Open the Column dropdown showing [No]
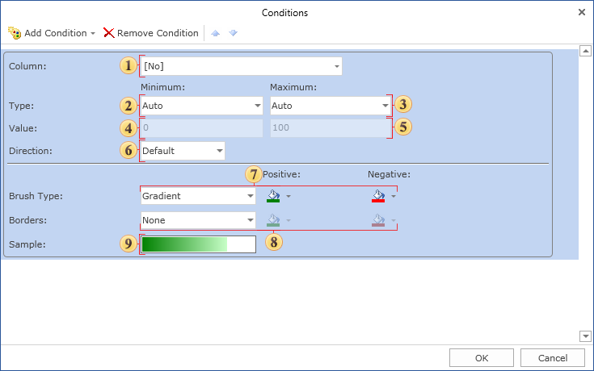This screenshot has width=594, height=371. tap(241, 66)
